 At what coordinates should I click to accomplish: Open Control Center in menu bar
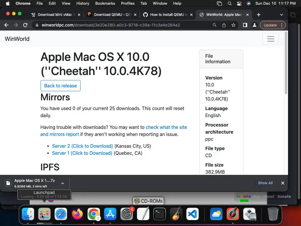239,4
